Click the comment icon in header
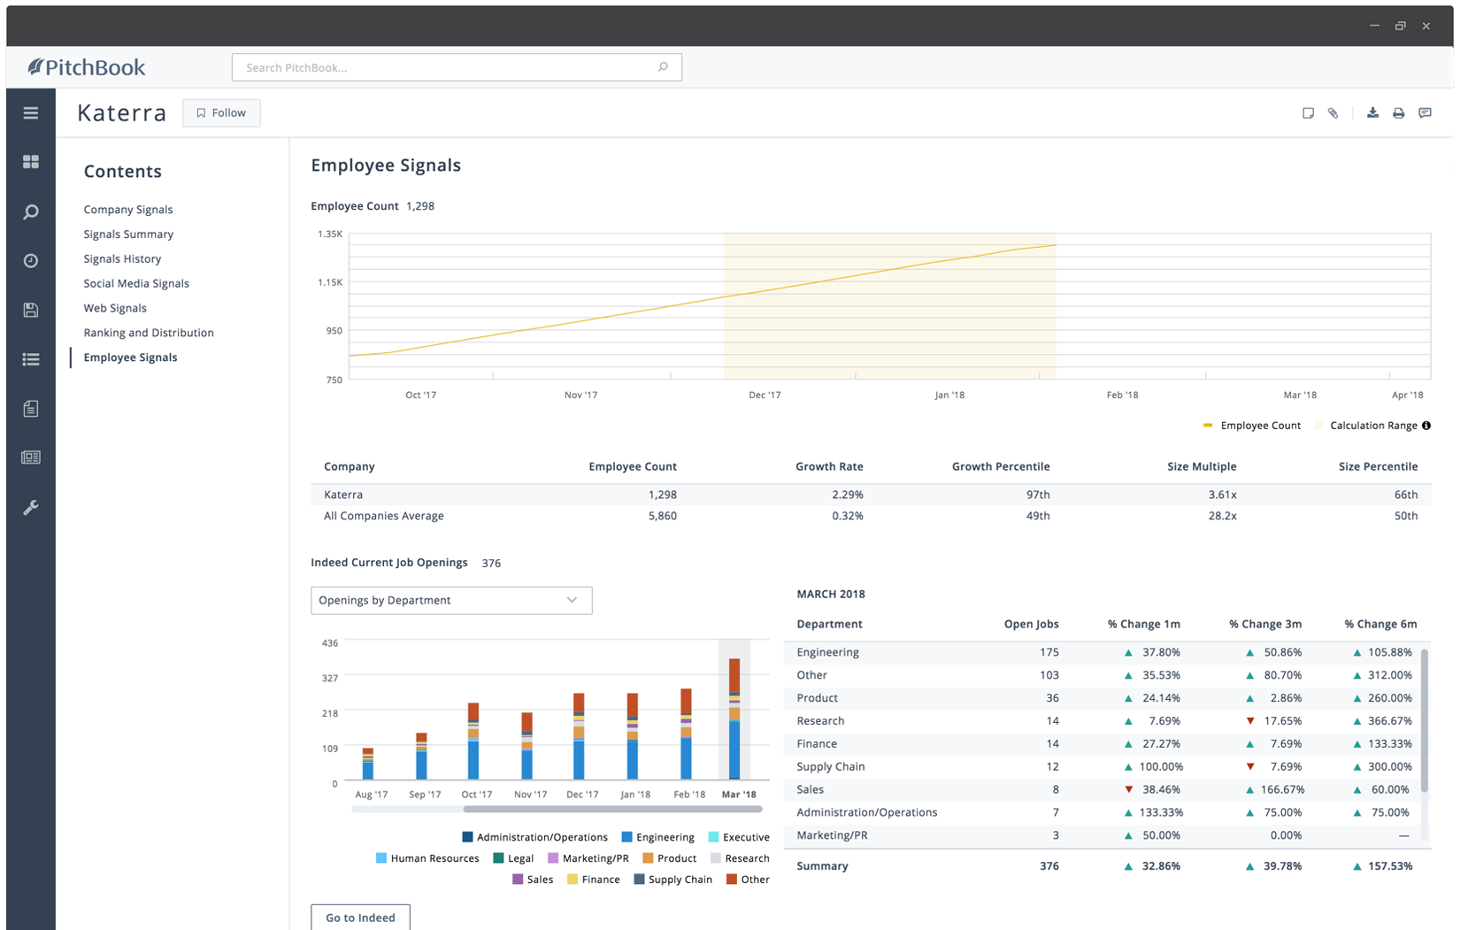Viewport: 1460px width, 930px height. click(1425, 113)
